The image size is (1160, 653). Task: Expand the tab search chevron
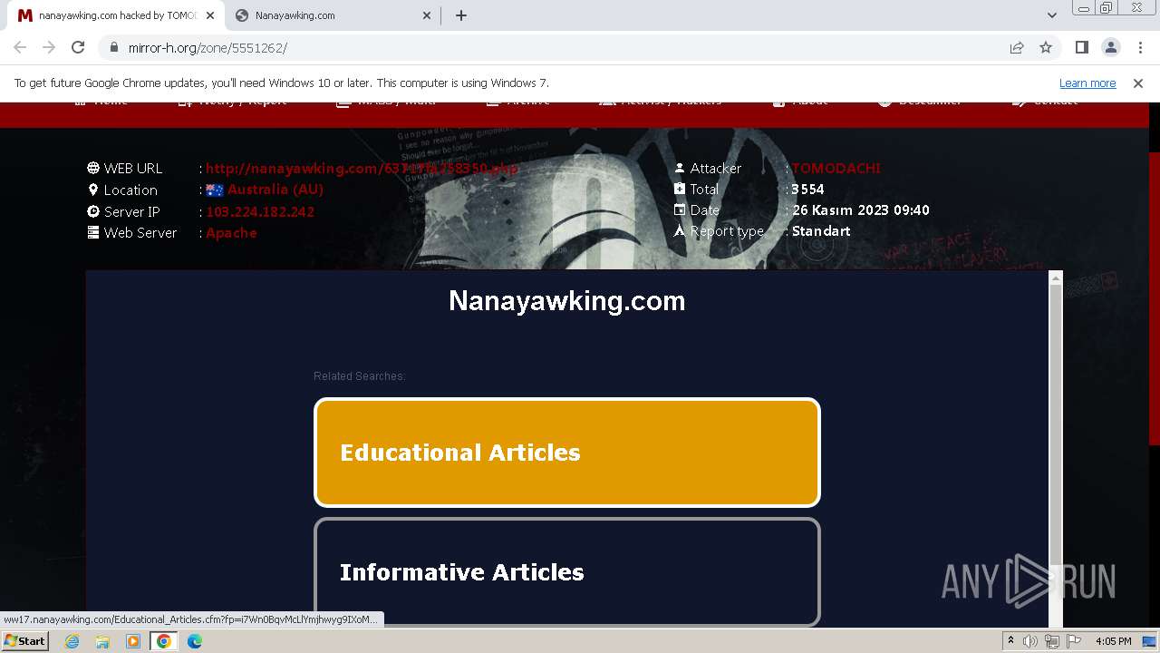coord(1051,15)
